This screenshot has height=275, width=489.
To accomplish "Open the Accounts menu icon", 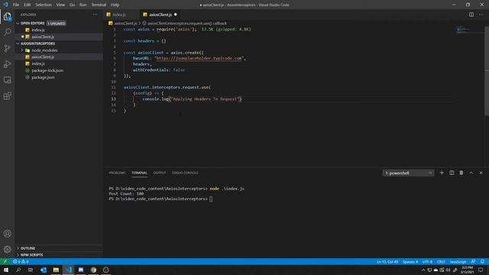I will click(7, 234).
